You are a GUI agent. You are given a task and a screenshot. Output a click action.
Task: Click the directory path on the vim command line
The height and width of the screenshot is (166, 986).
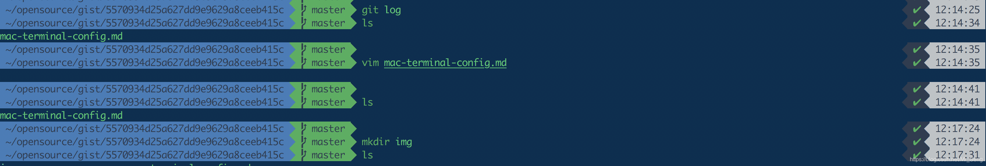pyautogui.click(x=145, y=63)
